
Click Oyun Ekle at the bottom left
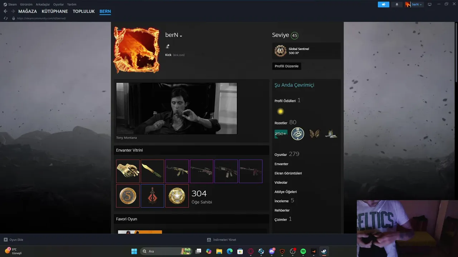13,240
